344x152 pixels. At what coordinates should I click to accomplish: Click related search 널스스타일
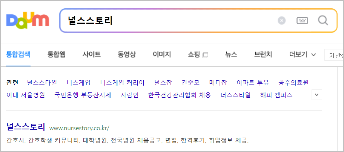click(42, 83)
